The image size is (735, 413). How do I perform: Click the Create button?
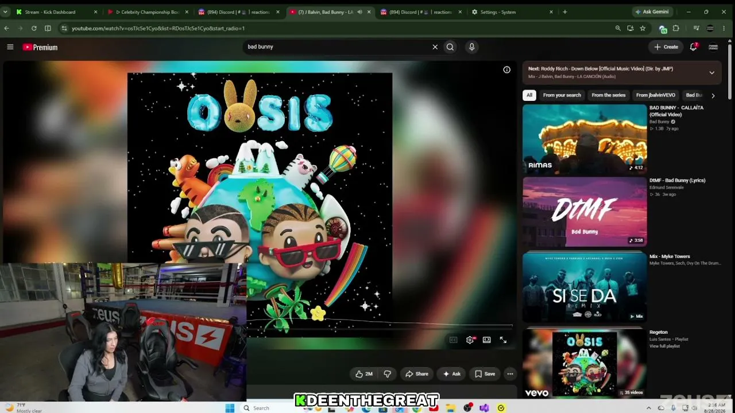pos(666,47)
